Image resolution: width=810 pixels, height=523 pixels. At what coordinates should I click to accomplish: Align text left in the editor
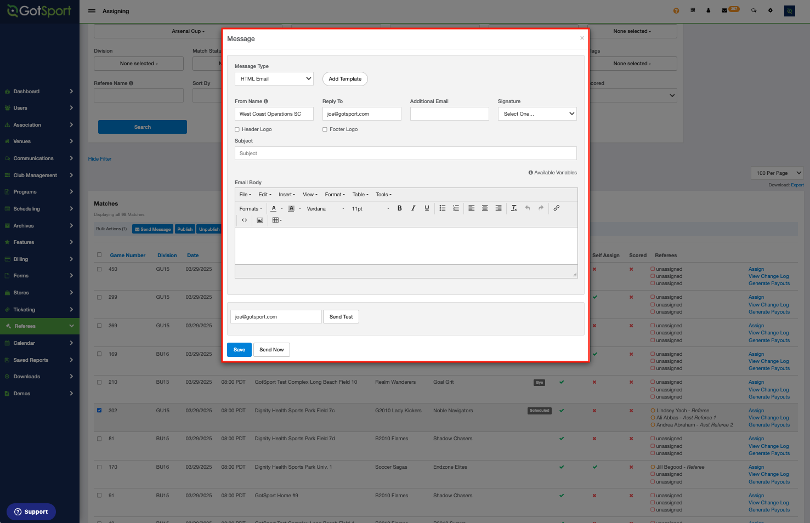tap(472, 208)
